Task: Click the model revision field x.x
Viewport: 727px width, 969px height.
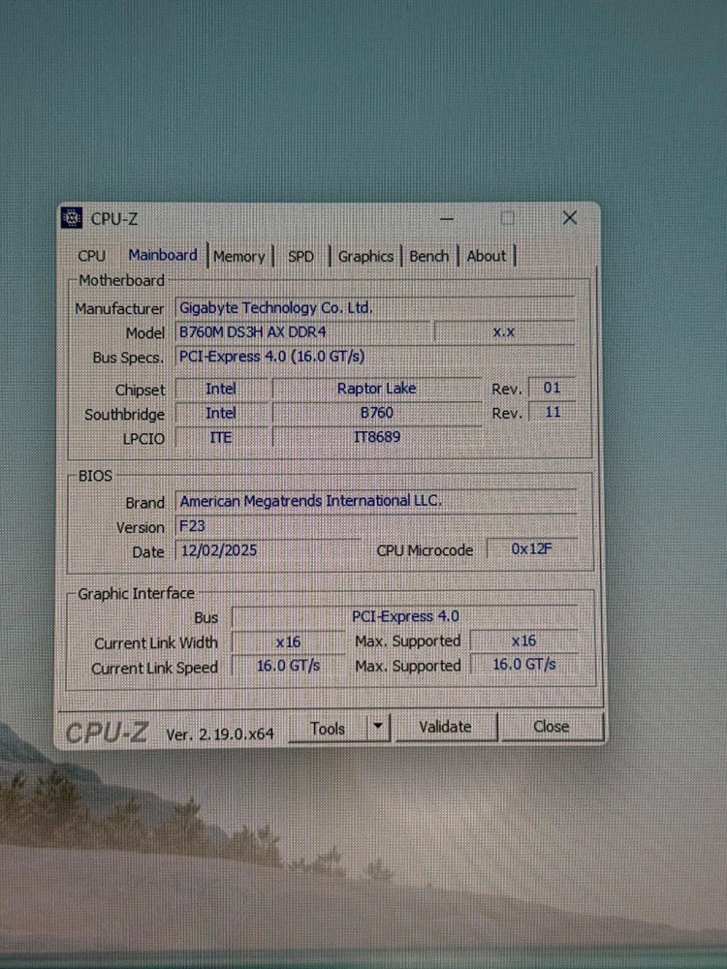Action: click(504, 331)
